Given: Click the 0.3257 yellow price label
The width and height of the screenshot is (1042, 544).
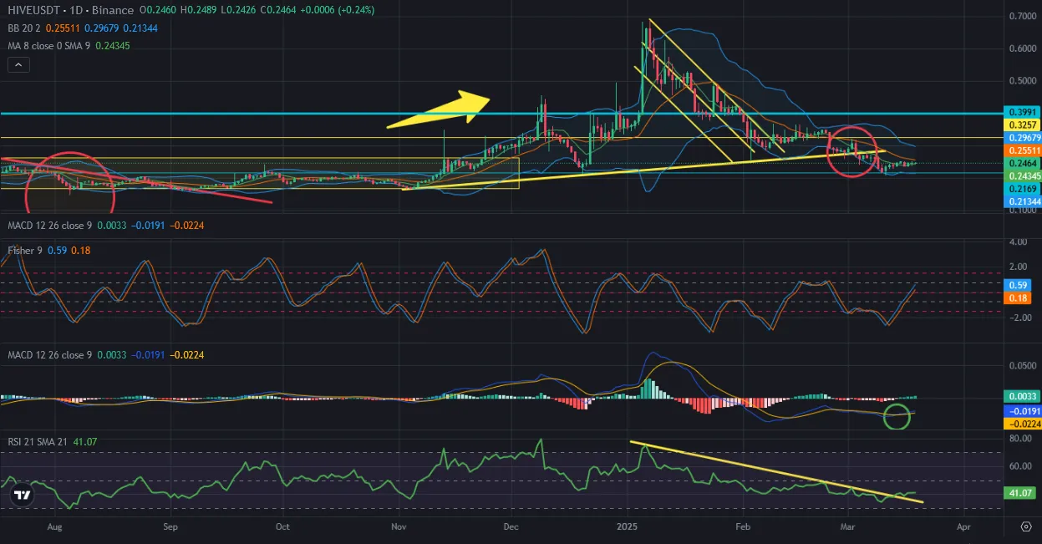Looking at the screenshot, I should click(1021, 125).
